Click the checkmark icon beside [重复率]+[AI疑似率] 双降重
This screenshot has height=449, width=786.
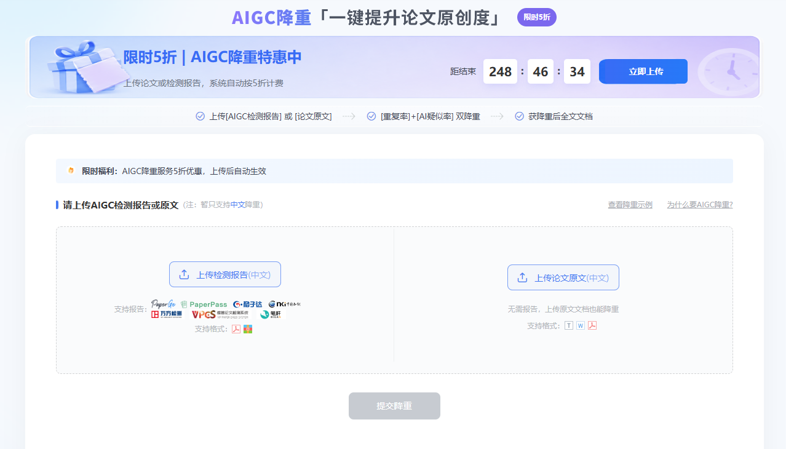tap(371, 116)
